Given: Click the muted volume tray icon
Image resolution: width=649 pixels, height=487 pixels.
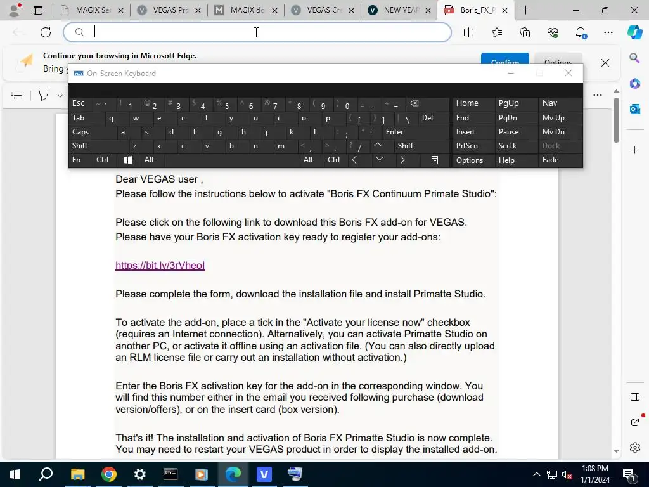Looking at the screenshot, I should coord(567,474).
